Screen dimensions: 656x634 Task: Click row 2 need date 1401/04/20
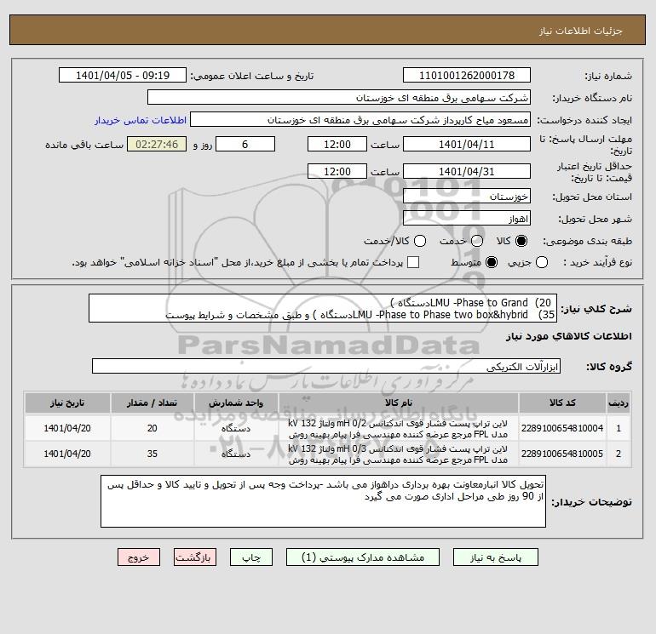(x=67, y=454)
